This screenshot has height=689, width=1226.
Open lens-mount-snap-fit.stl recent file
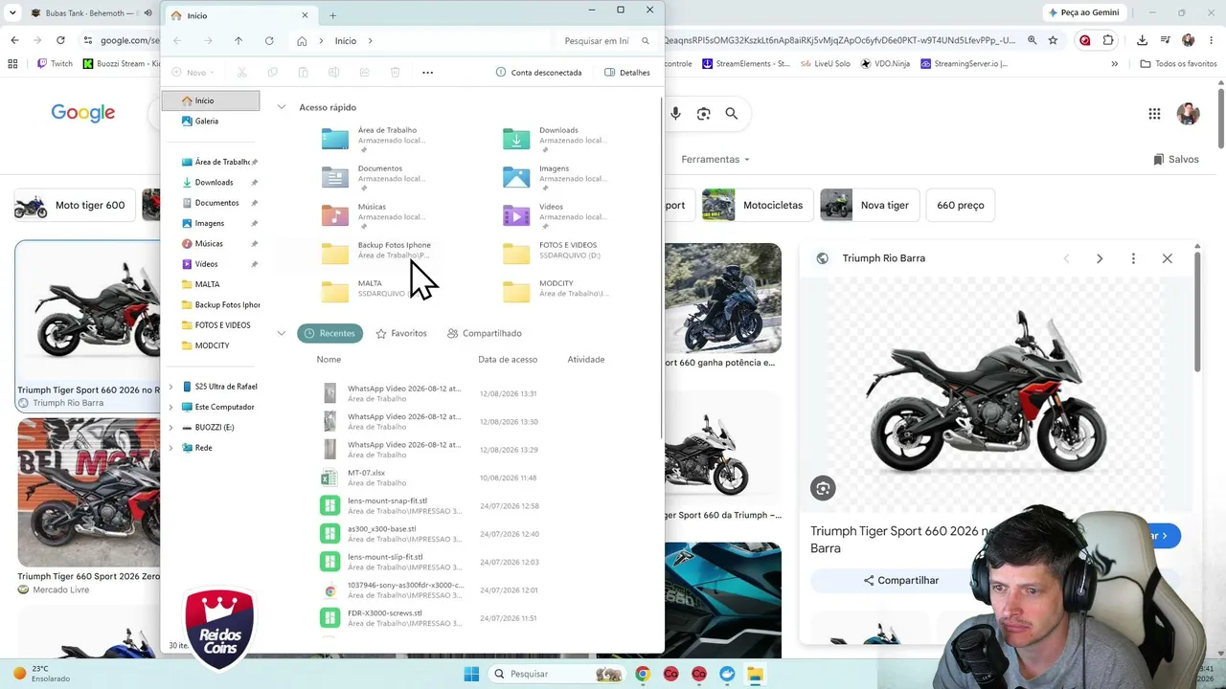(x=393, y=505)
